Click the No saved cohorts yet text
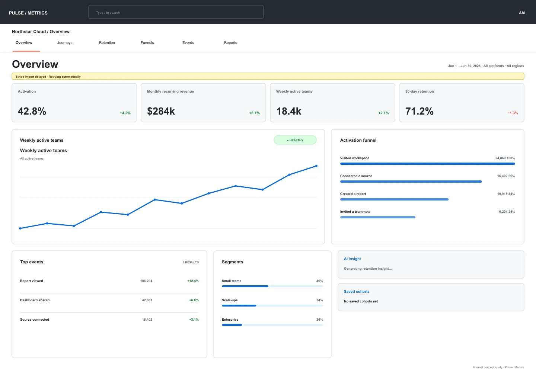The image size is (536, 372). [361, 301]
